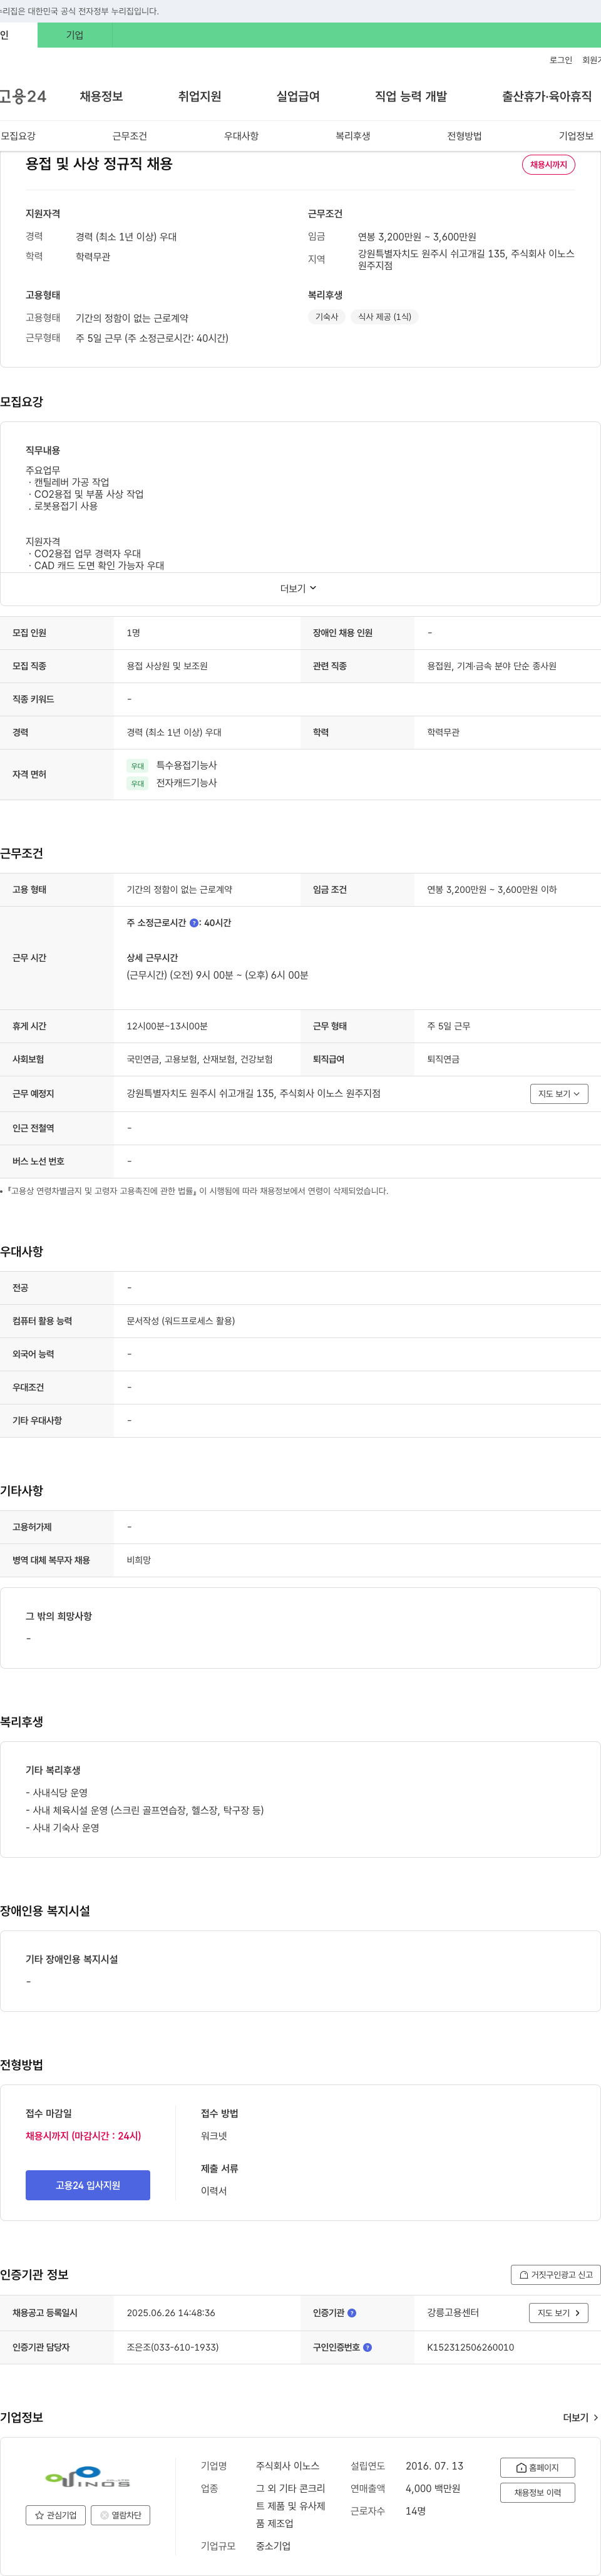Expand job description with 더보기

pos(298,588)
